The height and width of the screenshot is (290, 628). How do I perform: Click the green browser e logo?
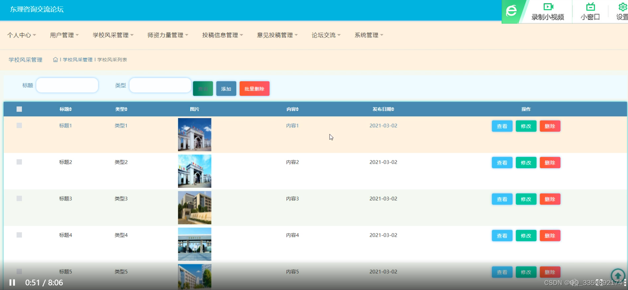tap(511, 11)
